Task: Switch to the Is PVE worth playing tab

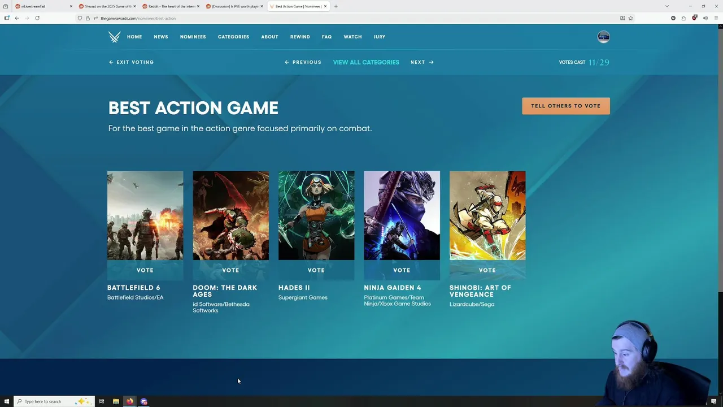Action: 234,6
